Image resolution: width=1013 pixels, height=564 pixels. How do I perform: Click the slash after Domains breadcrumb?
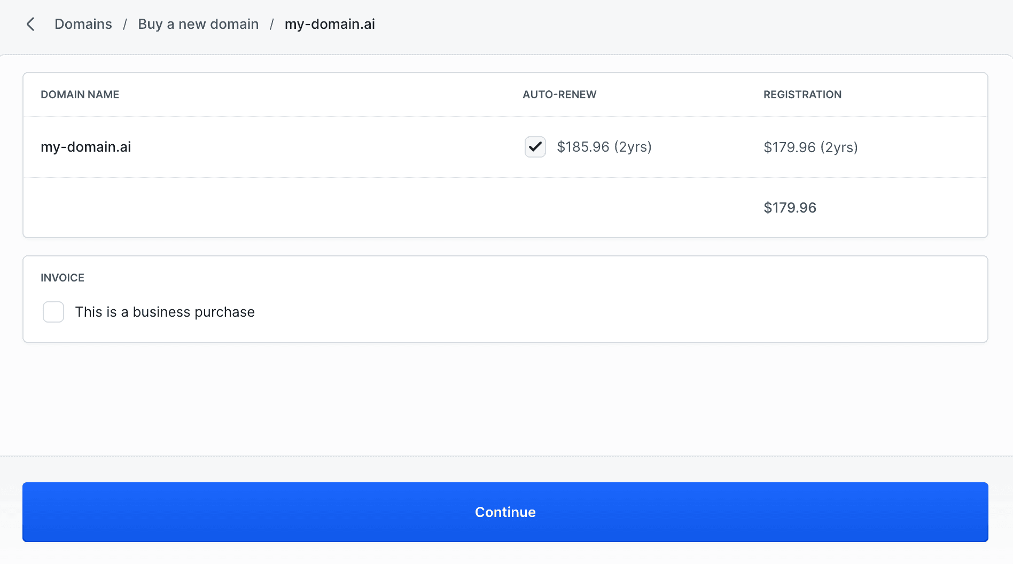click(125, 24)
